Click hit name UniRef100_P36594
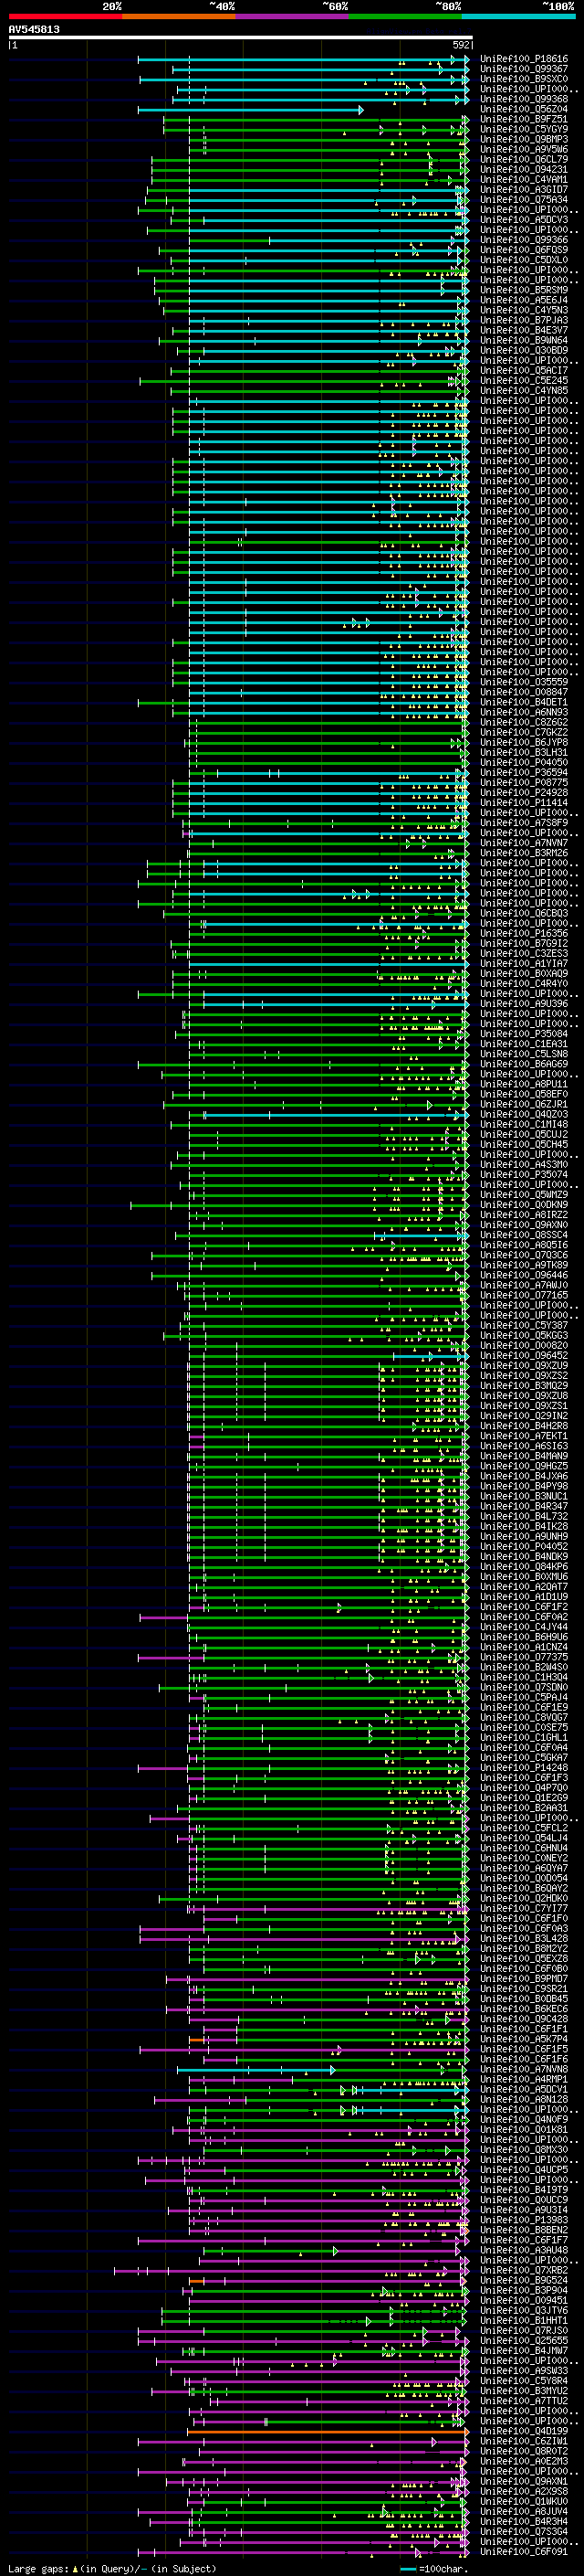Screen dimensions: 584x2576 point(523,772)
